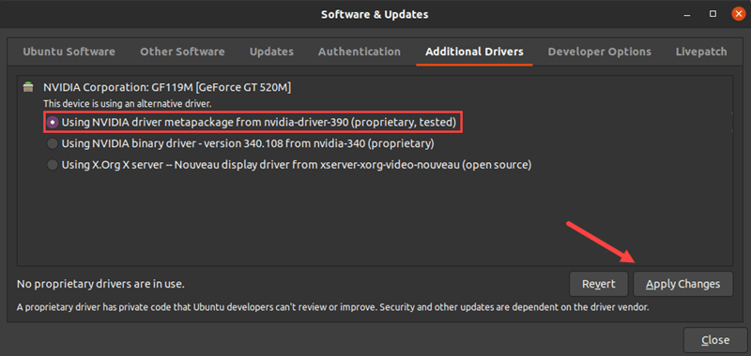Go to the Updates tab

click(271, 52)
